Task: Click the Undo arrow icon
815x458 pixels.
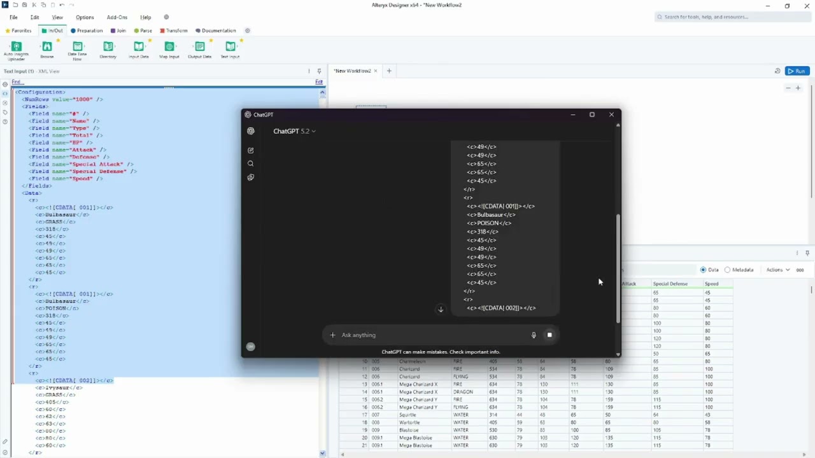Action: [62, 5]
